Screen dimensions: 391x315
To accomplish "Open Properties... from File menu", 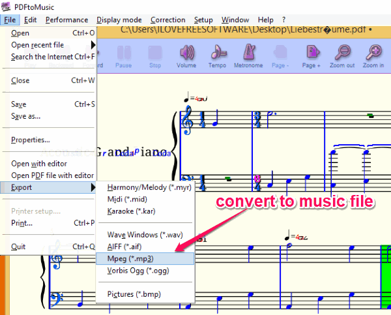I will coord(49,140).
